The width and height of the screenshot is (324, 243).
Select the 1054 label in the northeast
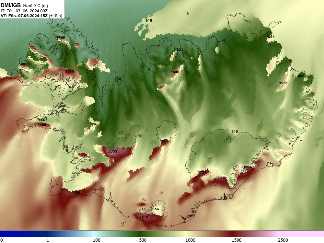(x=270, y=37)
